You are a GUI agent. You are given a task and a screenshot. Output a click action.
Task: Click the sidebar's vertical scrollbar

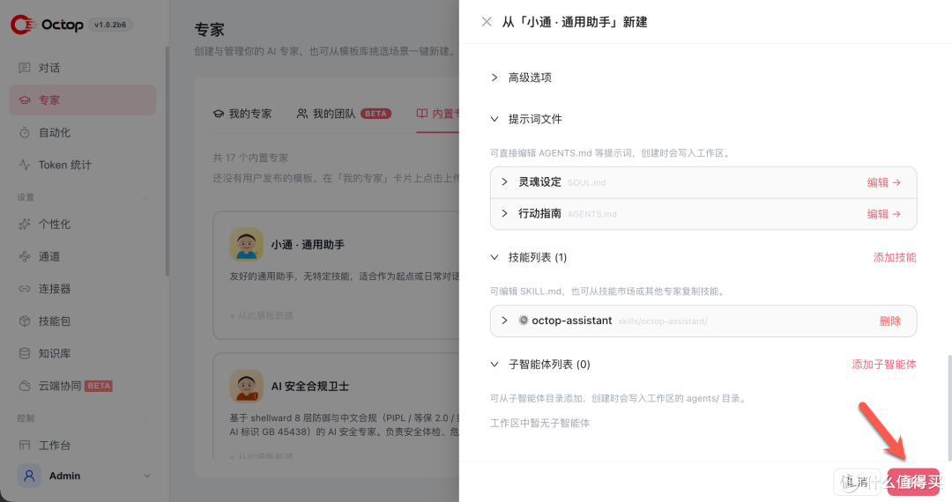point(167,160)
